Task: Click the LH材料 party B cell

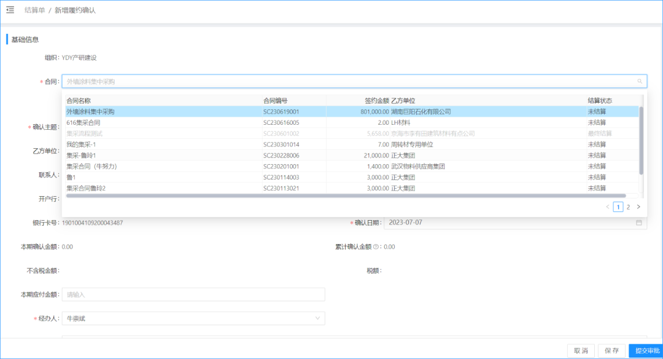Action: (x=401, y=123)
